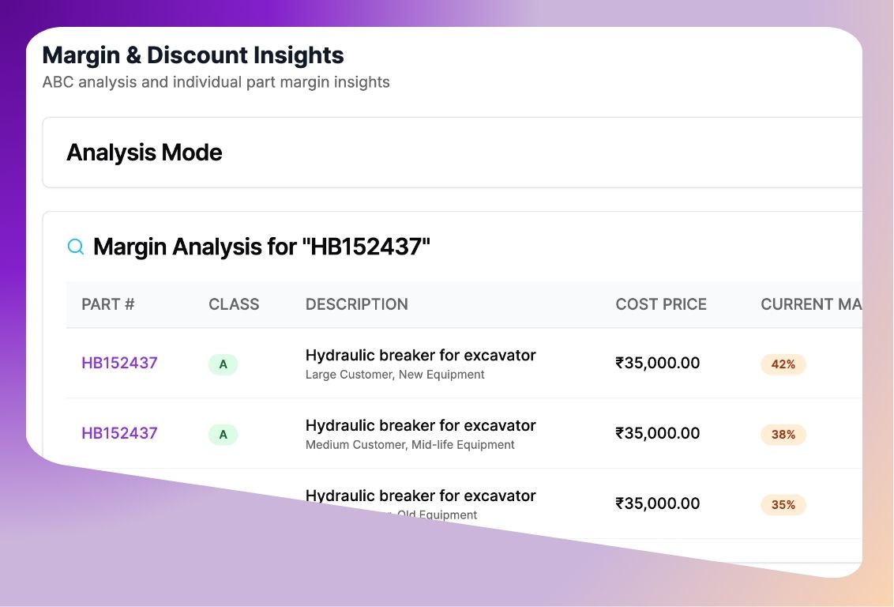Open part link HB152437 for Medium Customer
The image size is (894, 607).
point(119,433)
